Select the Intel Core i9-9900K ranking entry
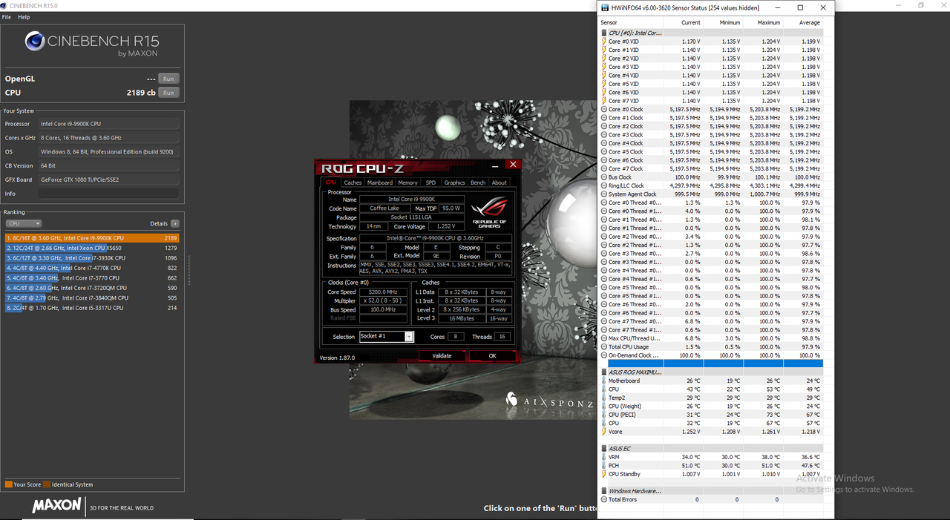The height and width of the screenshot is (520, 950). click(x=92, y=238)
